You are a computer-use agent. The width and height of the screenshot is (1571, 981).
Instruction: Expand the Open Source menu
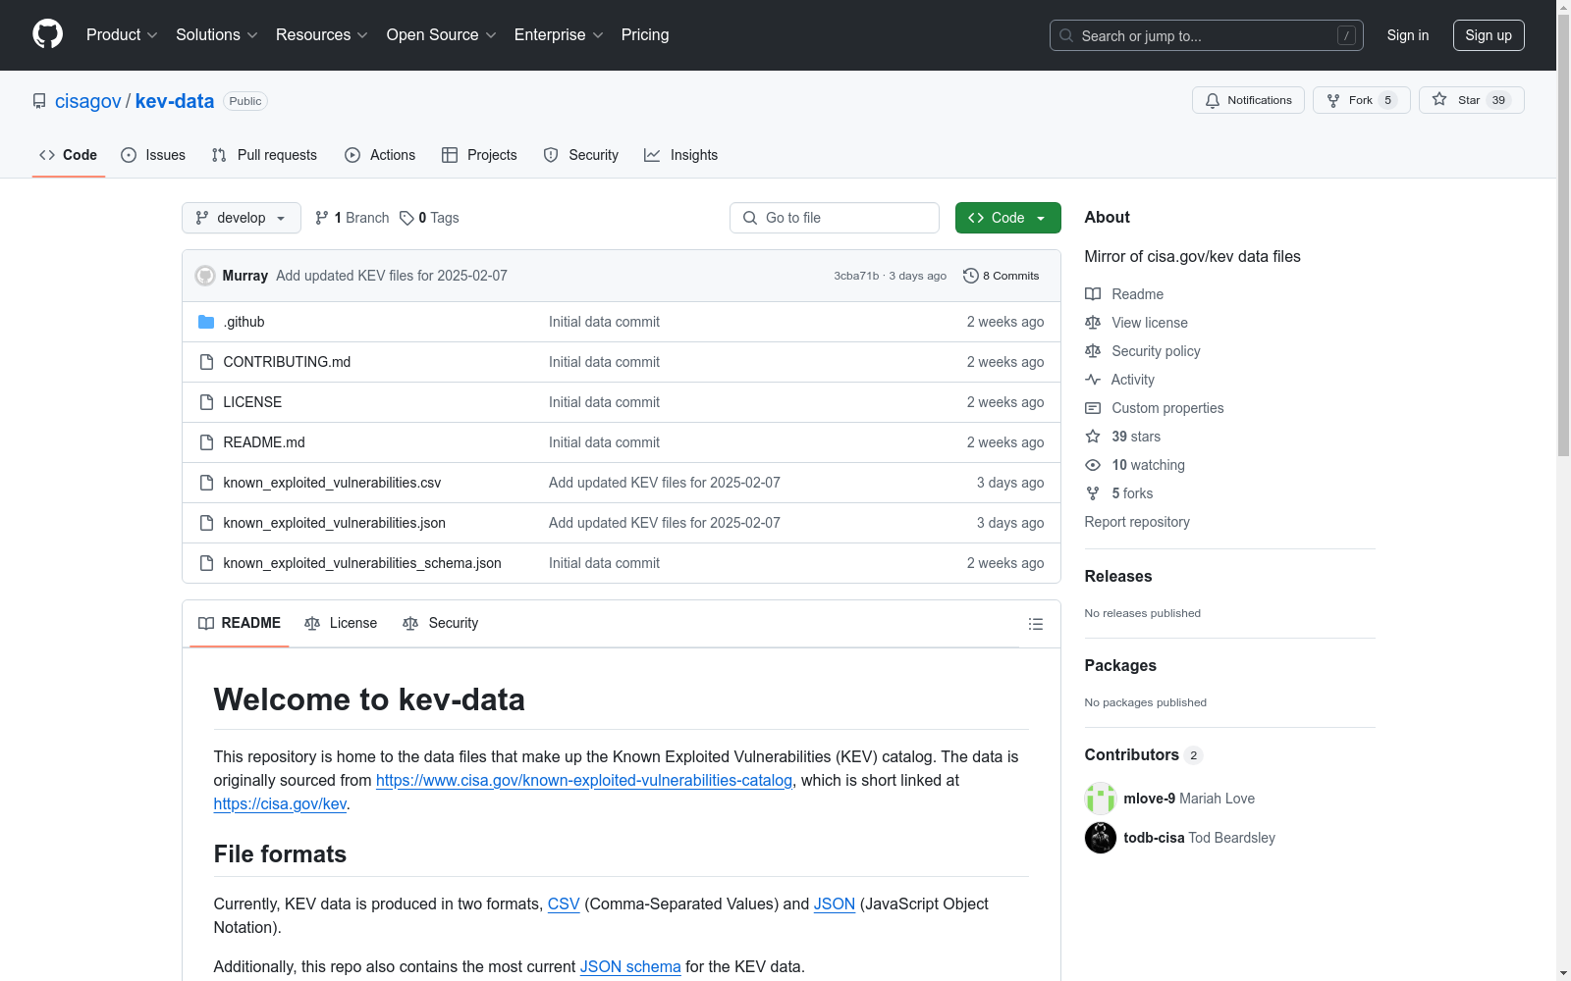tap(442, 34)
